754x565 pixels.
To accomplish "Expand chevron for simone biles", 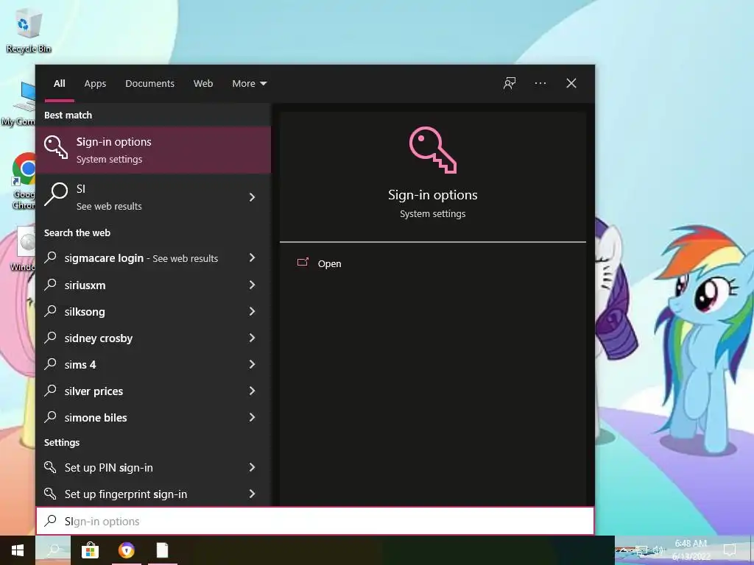I will point(252,416).
